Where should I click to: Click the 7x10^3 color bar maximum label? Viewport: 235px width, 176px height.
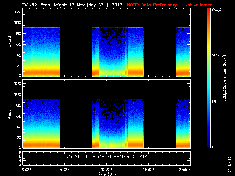point(218,10)
